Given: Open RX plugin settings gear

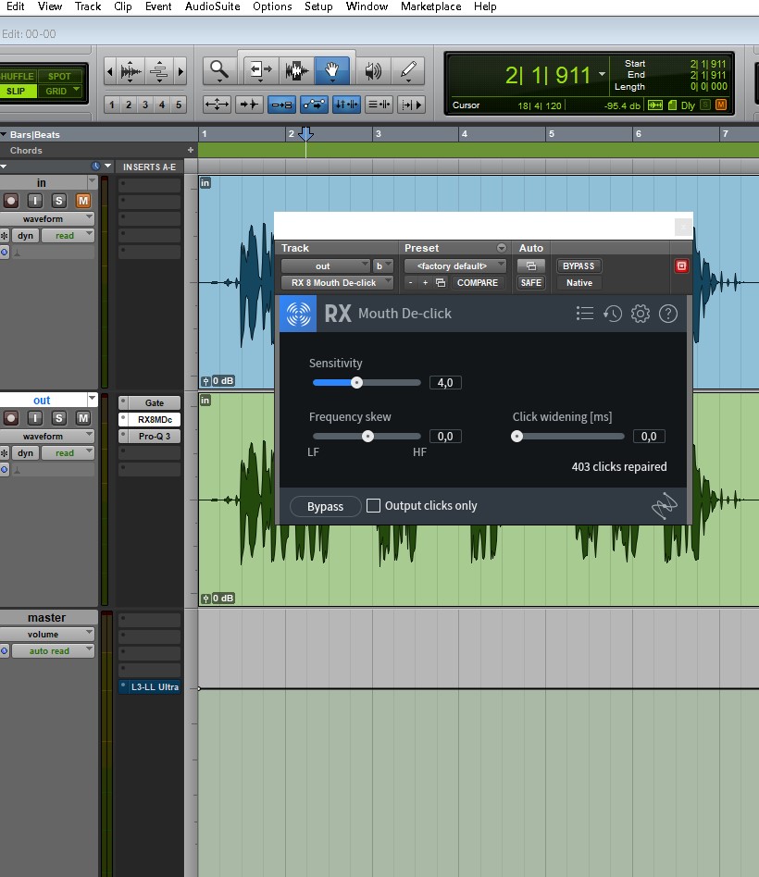Looking at the screenshot, I should click(641, 314).
